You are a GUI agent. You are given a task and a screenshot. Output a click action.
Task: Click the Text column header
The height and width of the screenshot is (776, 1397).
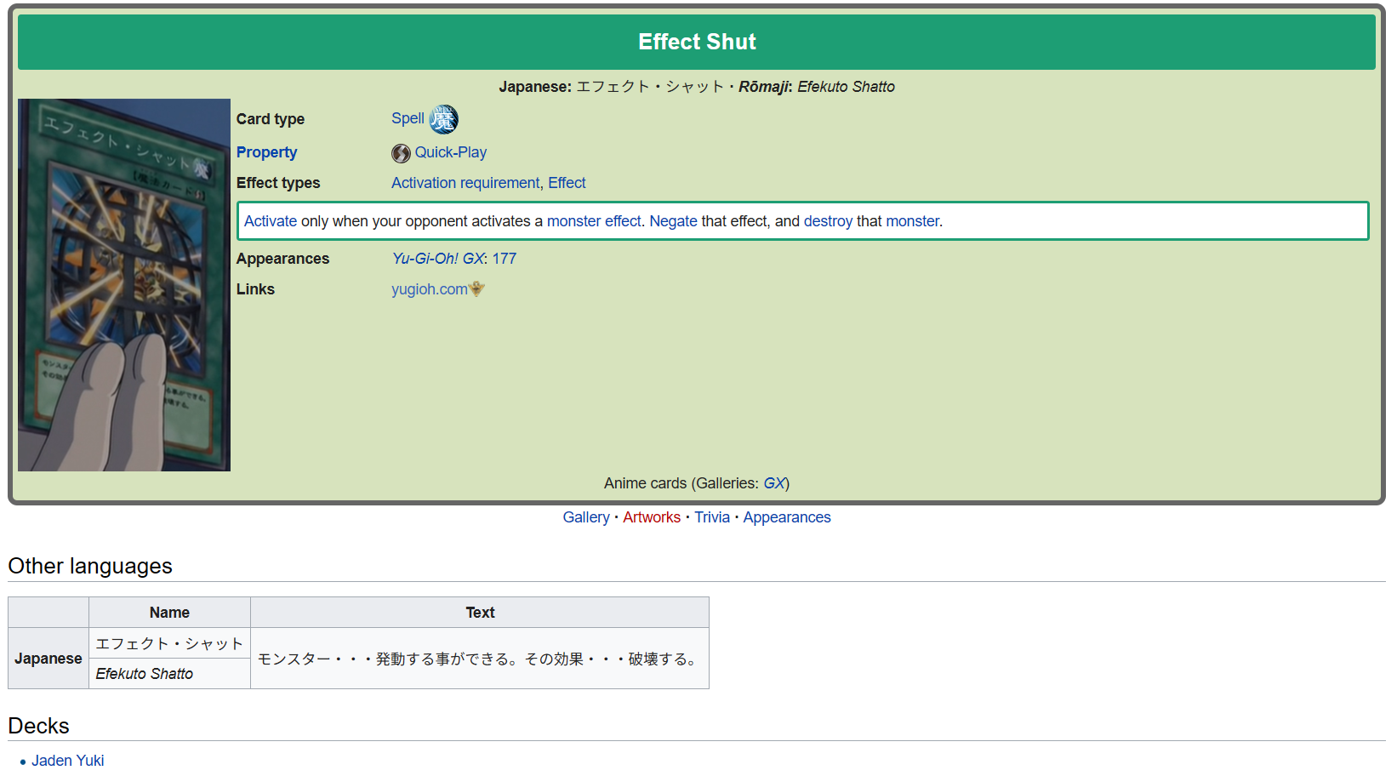point(480,613)
